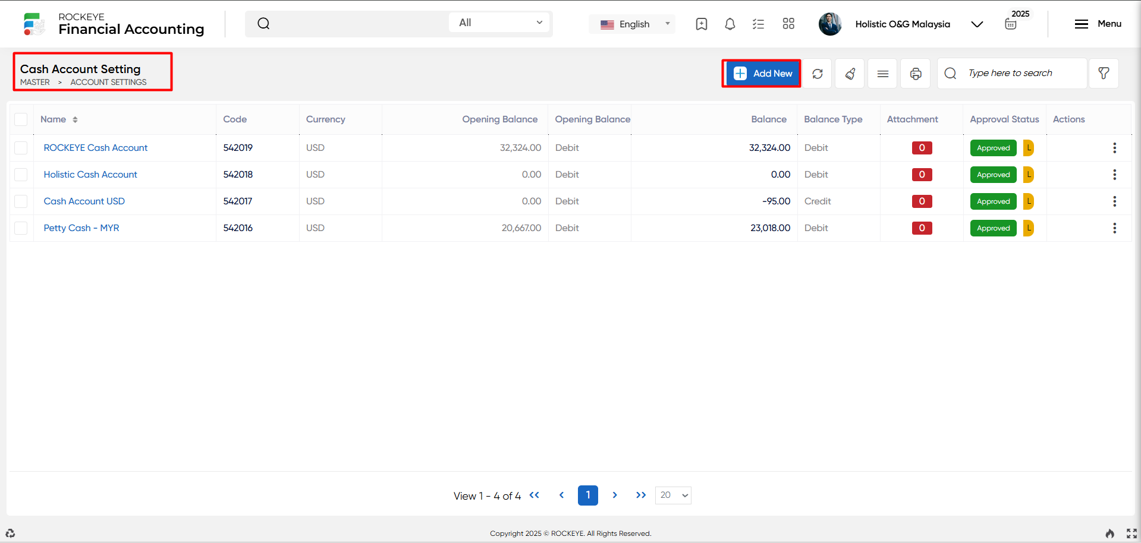
Task: Click attachment count for Holistic Cash Account
Action: click(922, 175)
